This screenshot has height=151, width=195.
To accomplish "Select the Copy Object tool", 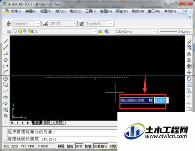I will click(189, 47).
